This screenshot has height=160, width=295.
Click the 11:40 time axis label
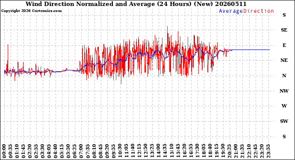[133, 151]
